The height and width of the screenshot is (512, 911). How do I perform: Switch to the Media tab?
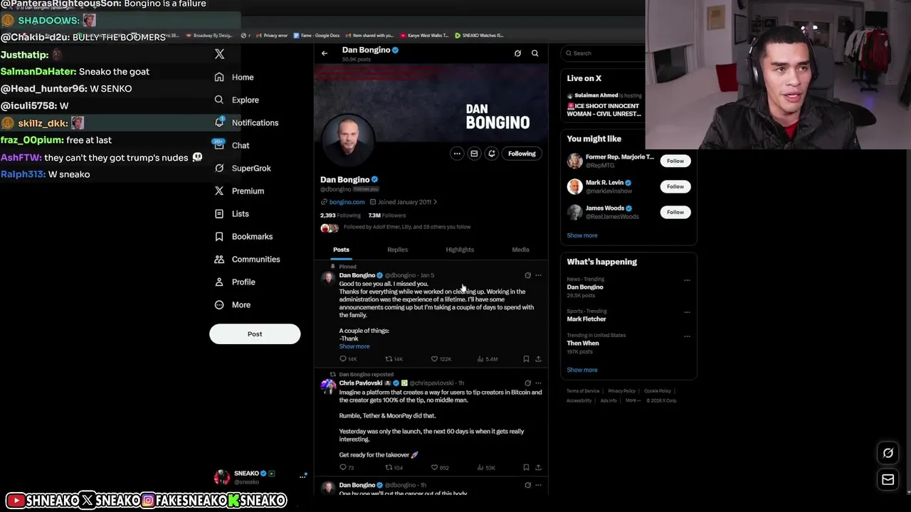click(520, 250)
